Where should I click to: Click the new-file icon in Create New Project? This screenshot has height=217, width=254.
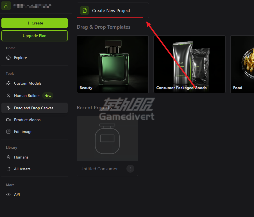point(85,10)
